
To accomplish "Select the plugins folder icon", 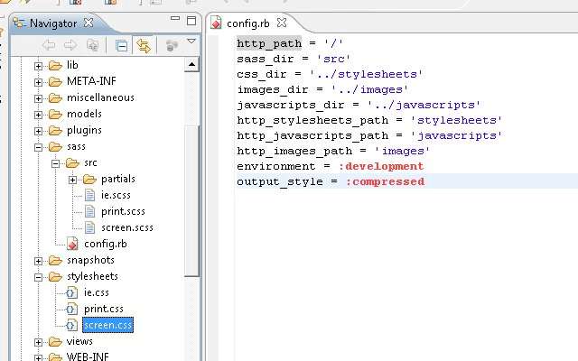I will (x=55, y=130).
